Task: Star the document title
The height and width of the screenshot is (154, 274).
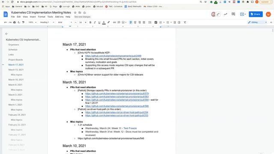Action: click(75, 12)
